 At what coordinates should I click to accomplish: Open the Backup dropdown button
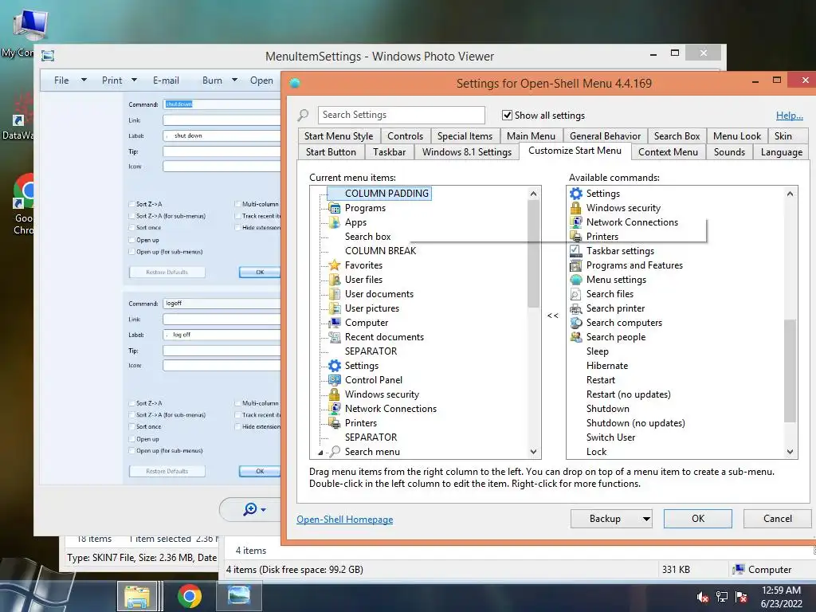tap(646, 519)
